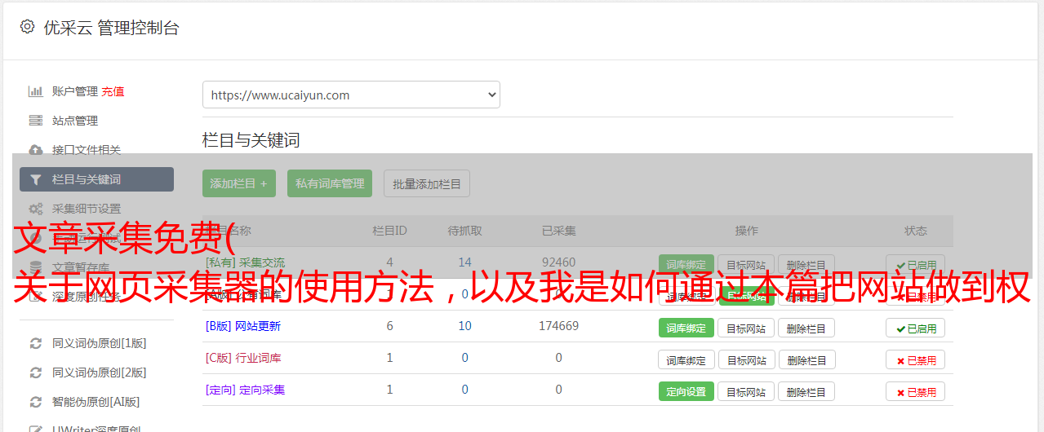Open the [定向] 定向采集 column link

click(246, 390)
